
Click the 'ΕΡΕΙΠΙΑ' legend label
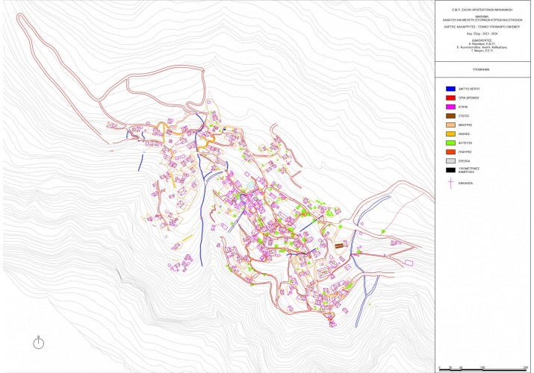[x=465, y=161]
